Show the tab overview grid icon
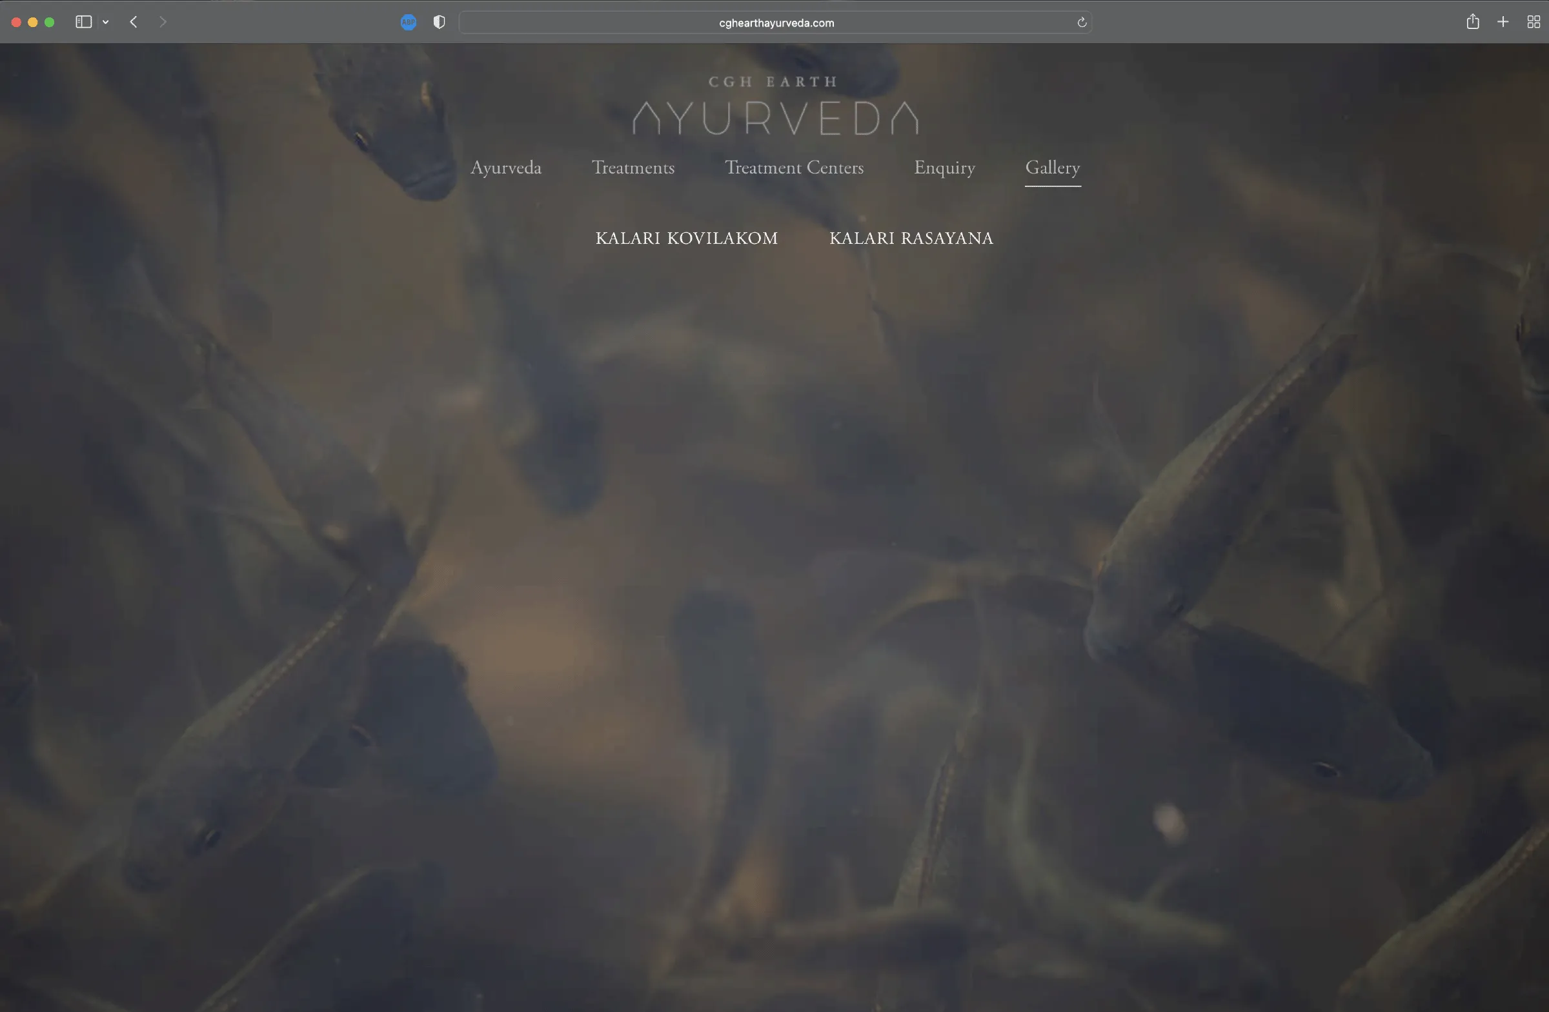The image size is (1549, 1012). coord(1534,22)
